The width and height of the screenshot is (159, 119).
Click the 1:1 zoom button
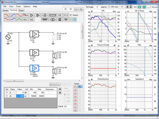tap(76, 9)
